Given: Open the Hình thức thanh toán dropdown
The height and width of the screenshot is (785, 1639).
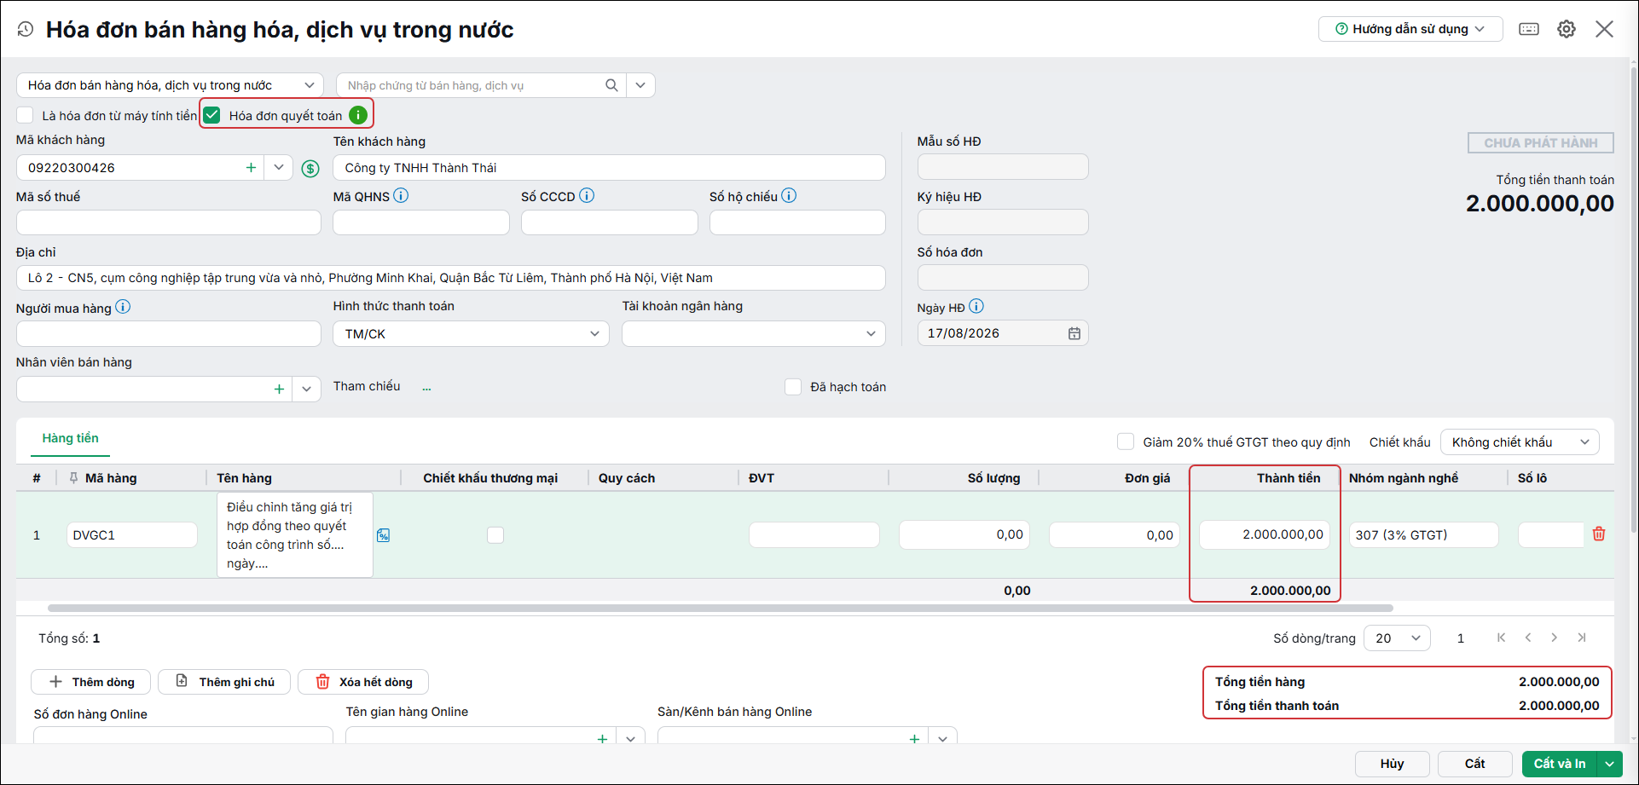Looking at the screenshot, I should click(471, 334).
